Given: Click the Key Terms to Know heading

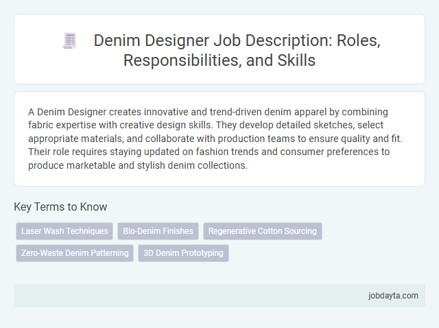Looking at the screenshot, I should tap(60, 207).
